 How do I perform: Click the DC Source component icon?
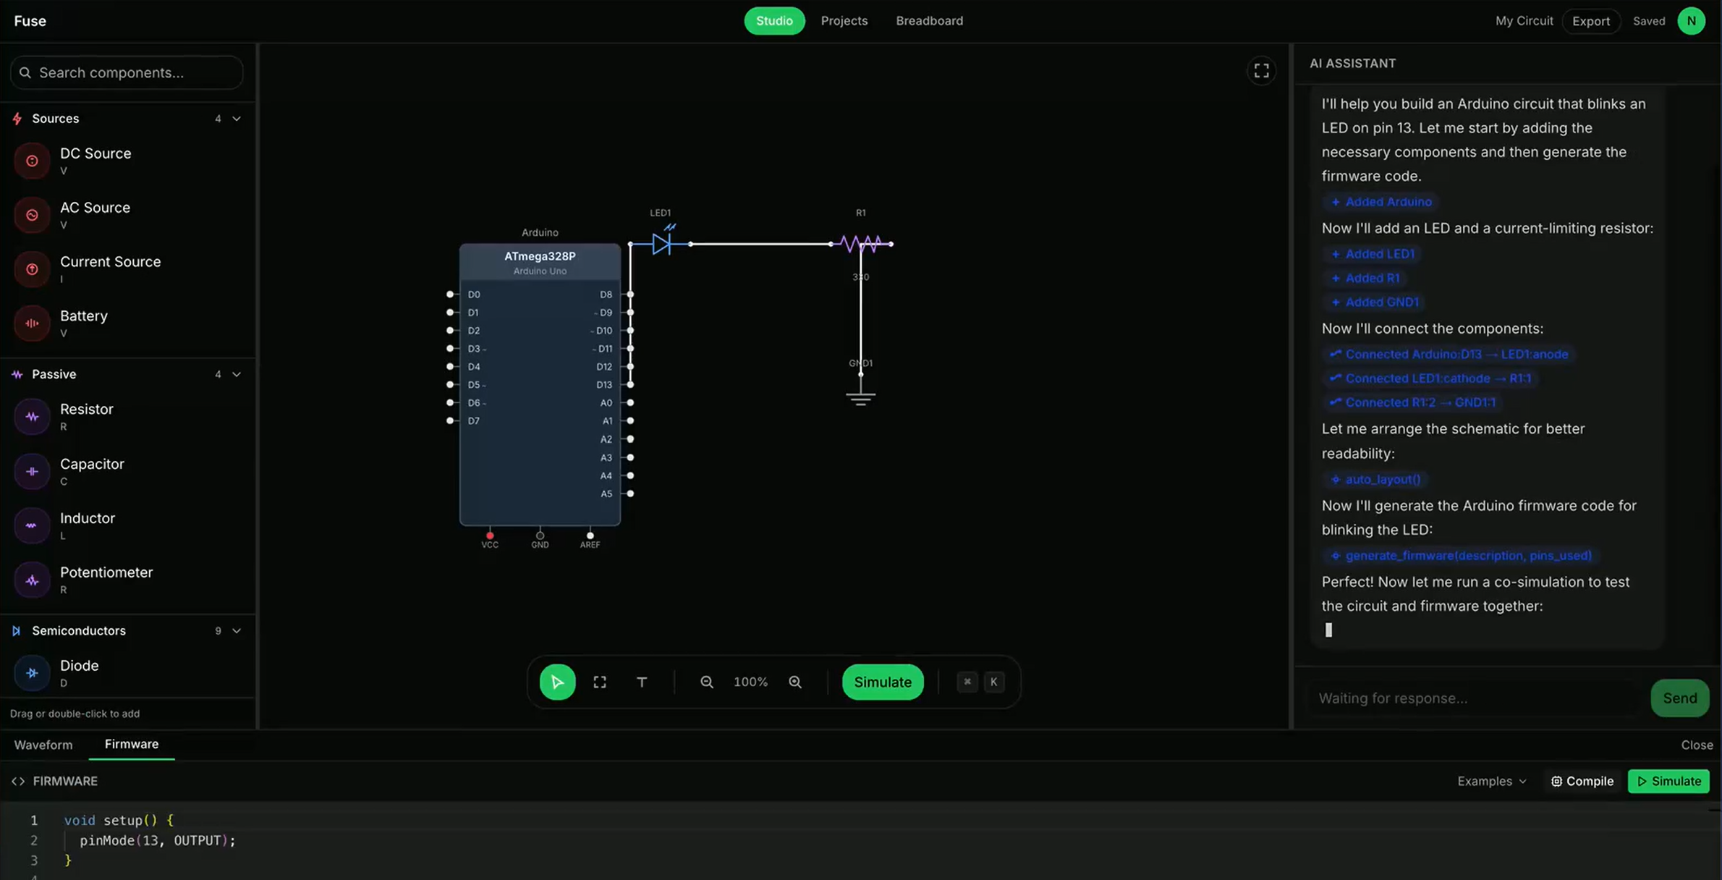(x=32, y=161)
